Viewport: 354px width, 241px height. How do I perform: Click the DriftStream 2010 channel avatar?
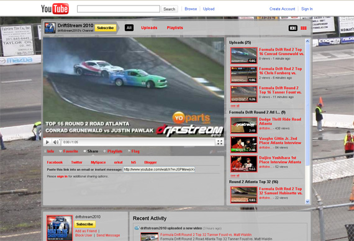tap(50, 28)
